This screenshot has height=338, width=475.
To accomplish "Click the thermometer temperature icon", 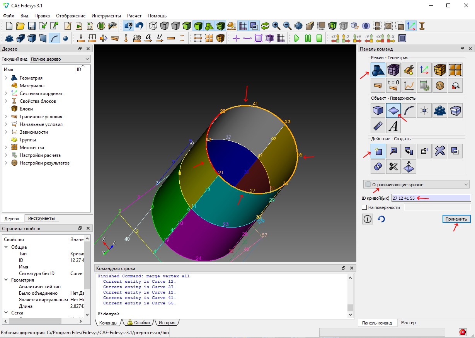I will (126, 38).
